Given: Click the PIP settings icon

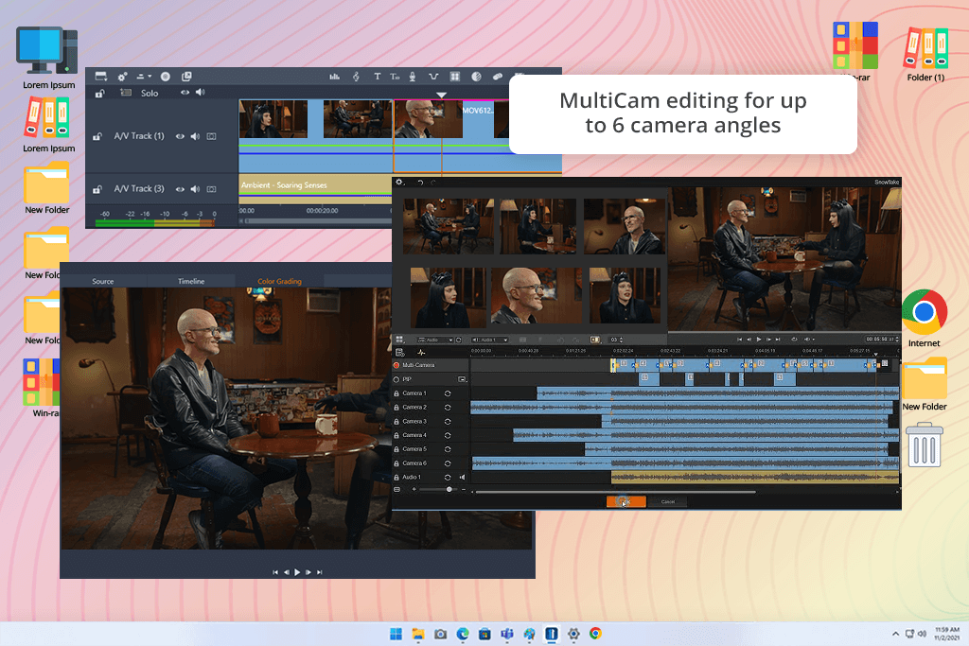Looking at the screenshot, I should (462, 379).
